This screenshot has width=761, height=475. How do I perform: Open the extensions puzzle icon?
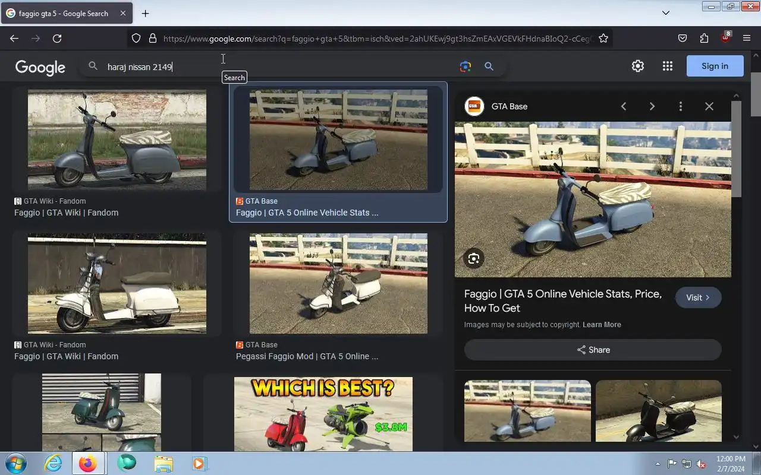pos(704,38)
